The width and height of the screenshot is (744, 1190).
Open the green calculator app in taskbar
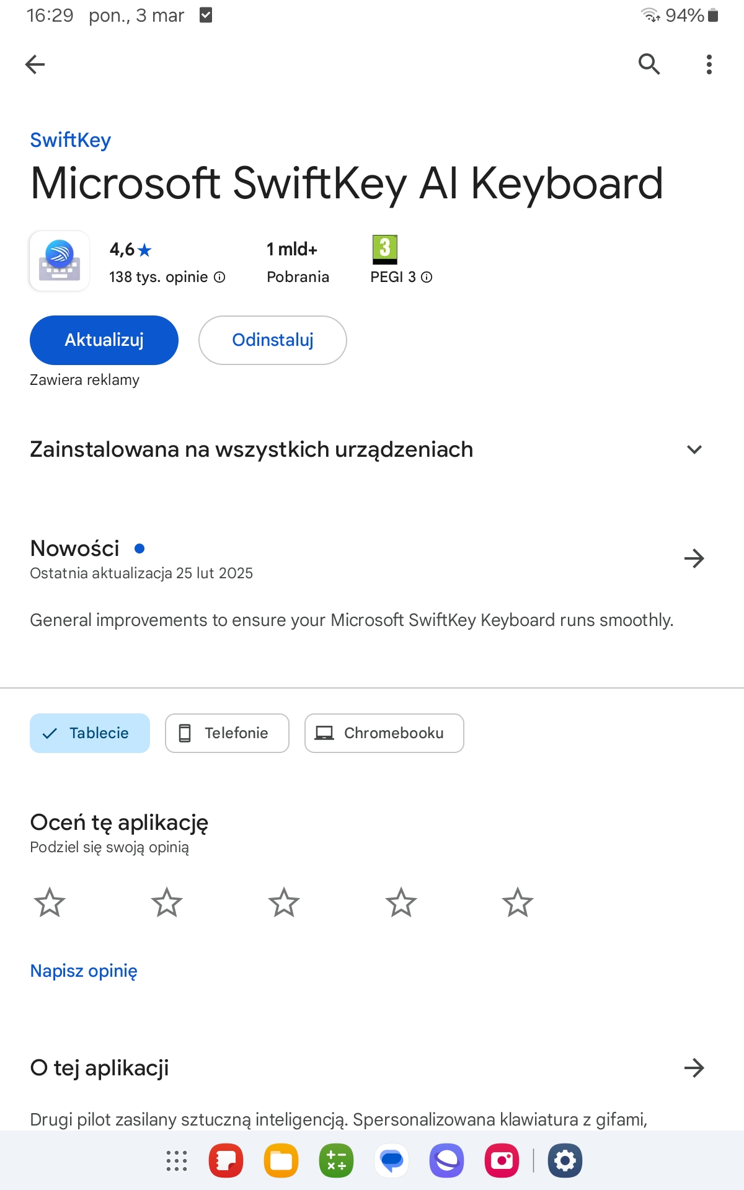coord(336,1161)
